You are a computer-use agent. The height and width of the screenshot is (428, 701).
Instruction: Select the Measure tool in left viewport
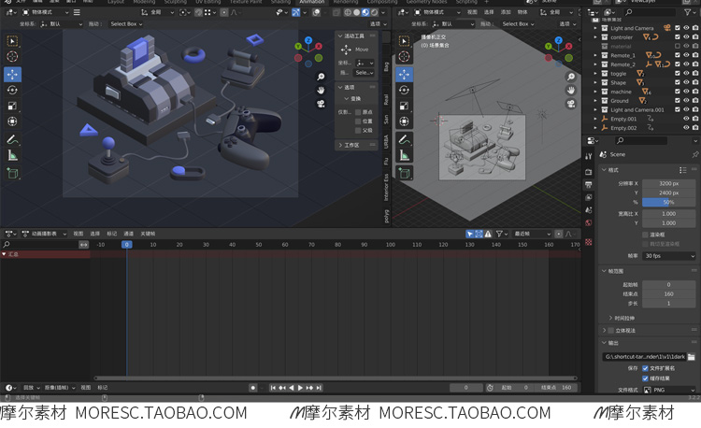(x=12, y=155)
